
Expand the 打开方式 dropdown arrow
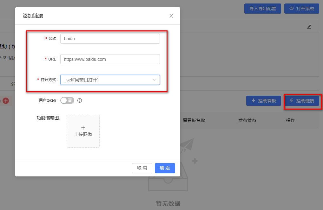154,80
